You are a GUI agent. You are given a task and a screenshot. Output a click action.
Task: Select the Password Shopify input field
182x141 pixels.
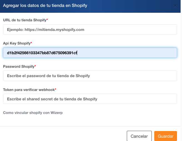point(90,76)
